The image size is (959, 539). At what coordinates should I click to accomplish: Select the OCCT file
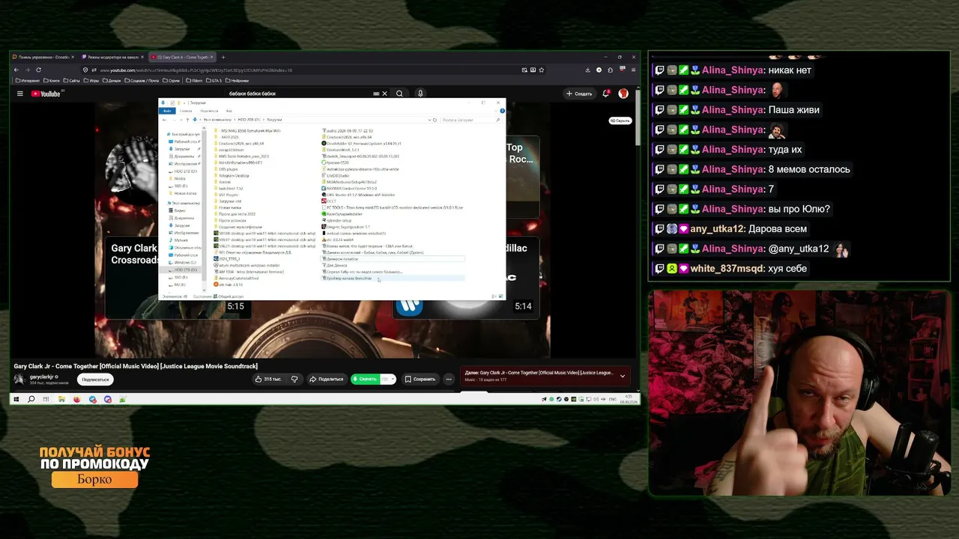(x=330, y=201)
